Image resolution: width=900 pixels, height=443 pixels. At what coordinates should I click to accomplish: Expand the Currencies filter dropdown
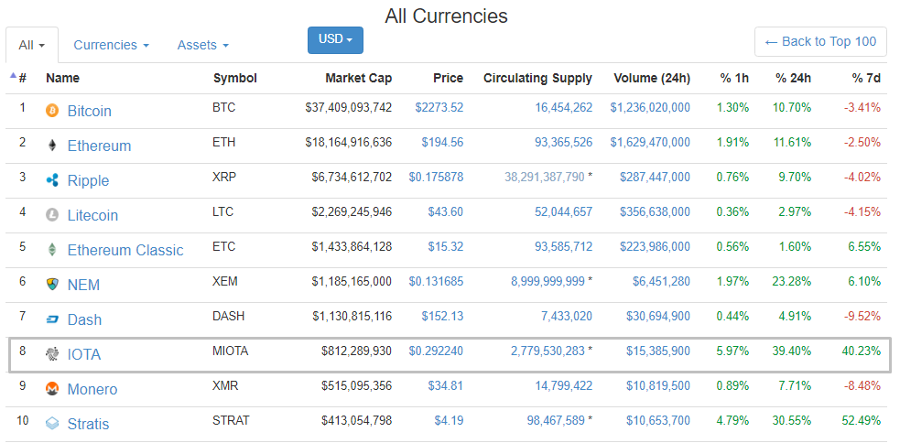[x=111, y=45]
